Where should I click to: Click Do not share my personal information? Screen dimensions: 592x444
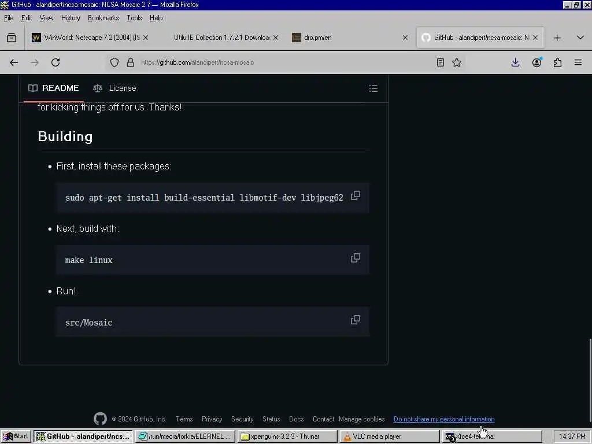(x=444, y=419)
